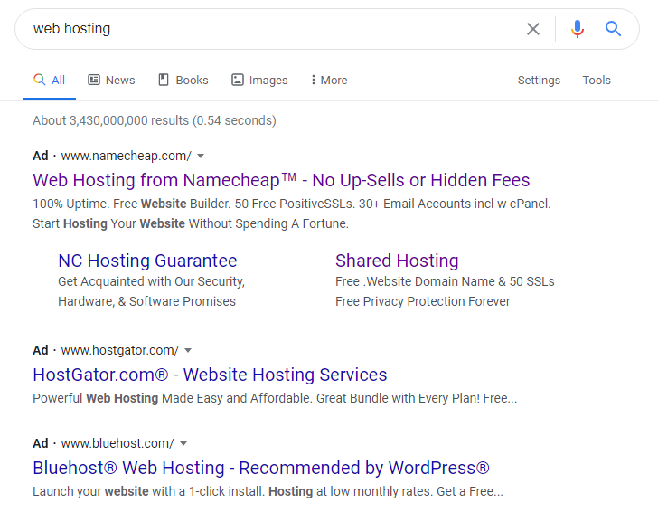Image resolution: width=658 pixels, height=522 pixels.
Task: Click the blue magnifying glass search icon
Action: (613, 29)
